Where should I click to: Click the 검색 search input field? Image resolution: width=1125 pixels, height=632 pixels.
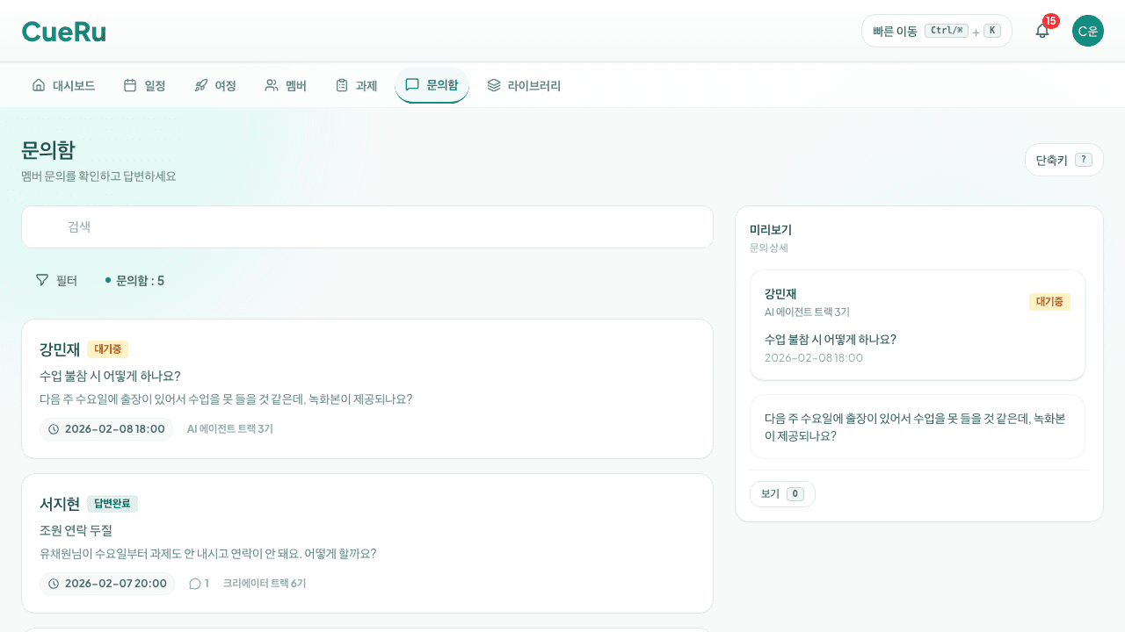coord(367,226)
